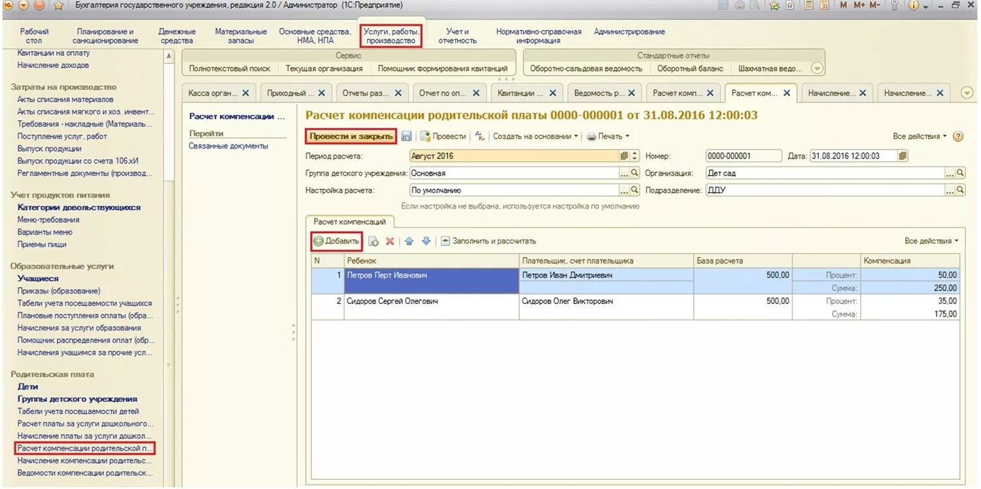Click the star icon in top-left title bar
Screen dimensions: 981x489
pos(58,6)
